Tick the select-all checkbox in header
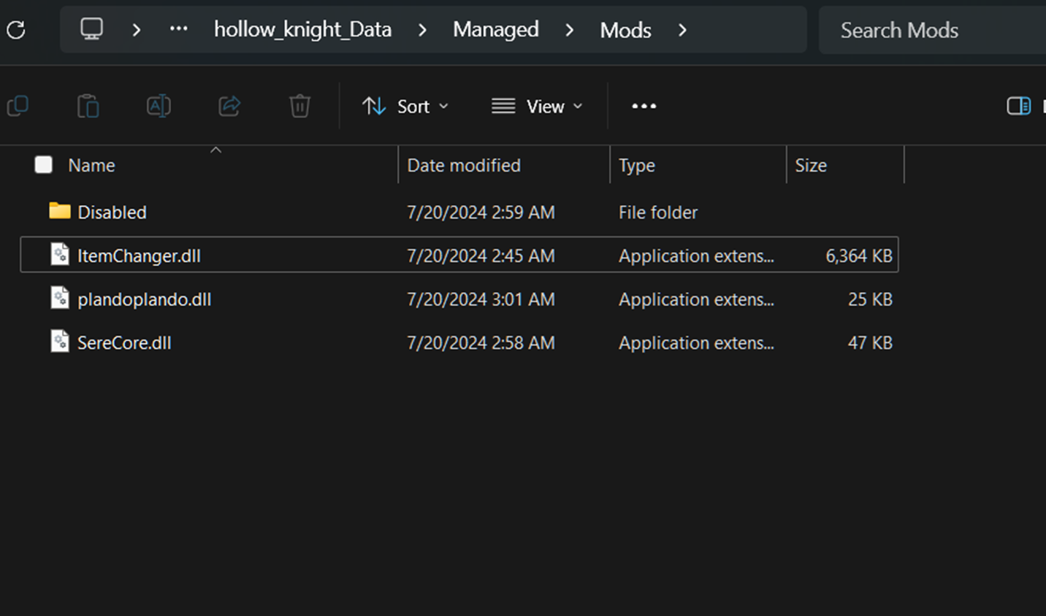Image resolution: width=1046 pixels, height=616 pixels. click(x=44, y=165)
